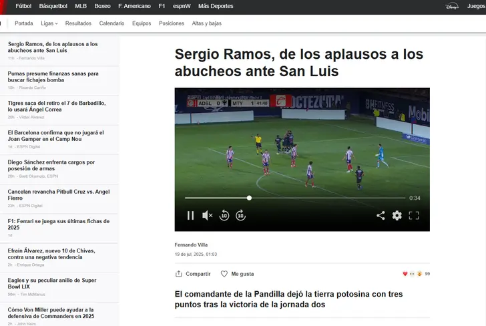
Task: Switch to Equipos tab
Action: point(142,23)
